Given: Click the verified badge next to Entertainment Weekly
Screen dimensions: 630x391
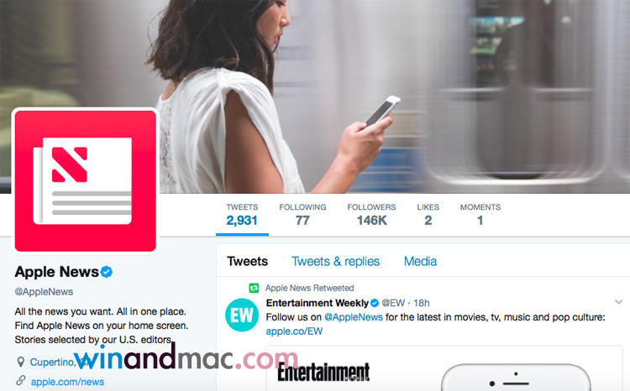Looking at the screenshot, I should (375, 303).
